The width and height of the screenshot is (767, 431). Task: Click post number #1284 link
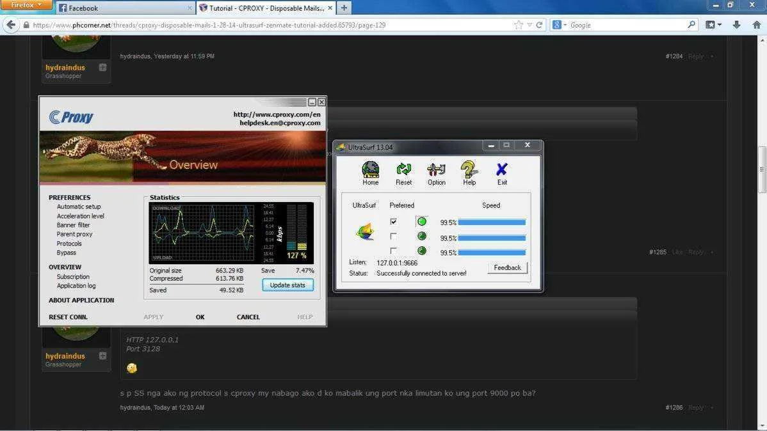pos(674,56)
